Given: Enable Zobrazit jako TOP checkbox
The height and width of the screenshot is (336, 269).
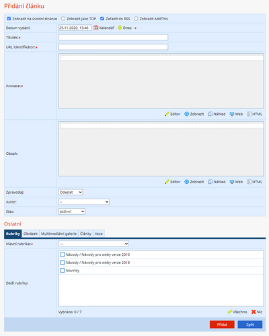Looking at the screenshot, I should pyautogui.click(x=63, y=19).
